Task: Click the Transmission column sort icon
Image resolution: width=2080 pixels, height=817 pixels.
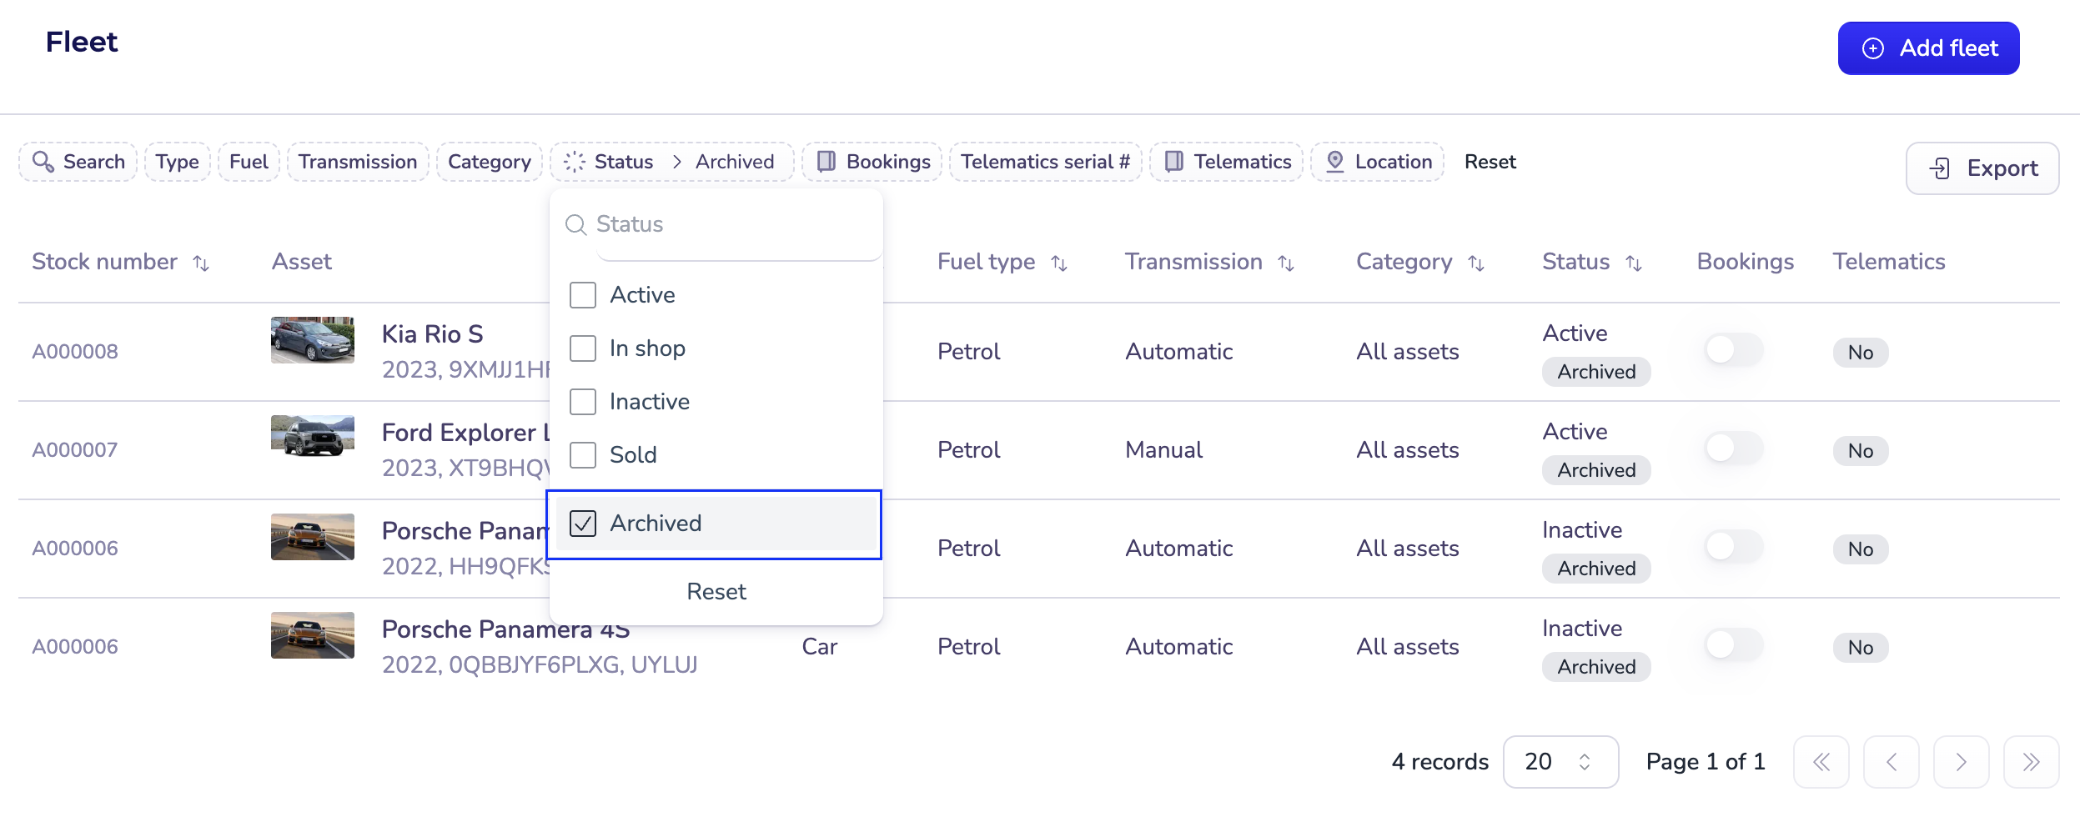Action: click(1286, 263)
